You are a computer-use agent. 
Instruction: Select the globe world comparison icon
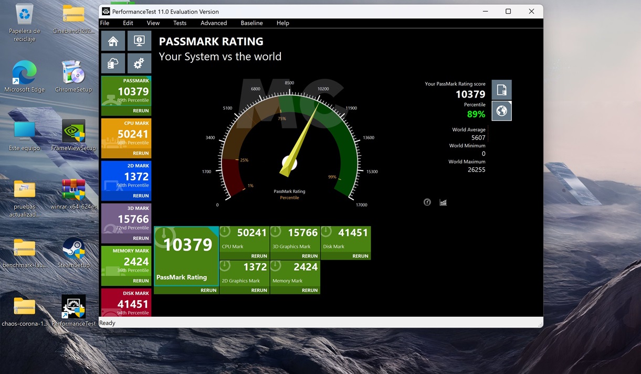[x=501, y=111]
